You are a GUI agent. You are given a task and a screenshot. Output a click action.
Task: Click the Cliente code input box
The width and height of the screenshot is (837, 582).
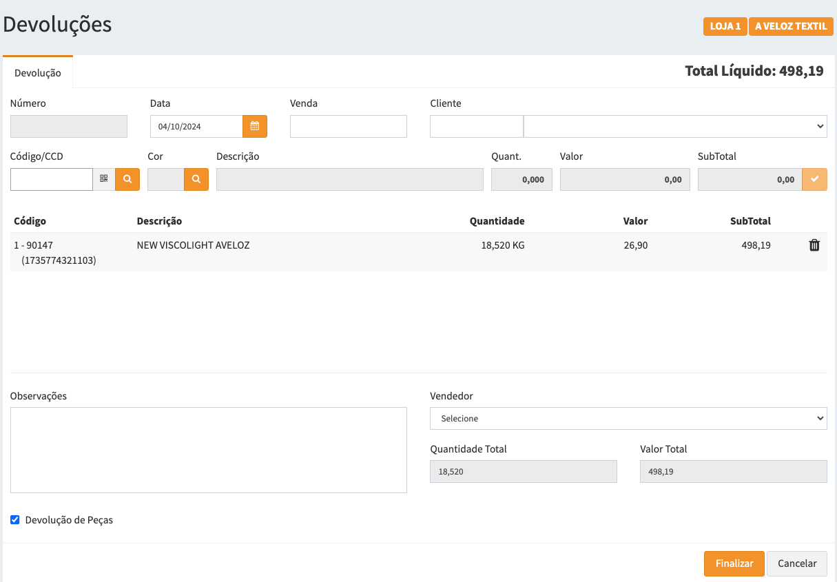point(476,127)
